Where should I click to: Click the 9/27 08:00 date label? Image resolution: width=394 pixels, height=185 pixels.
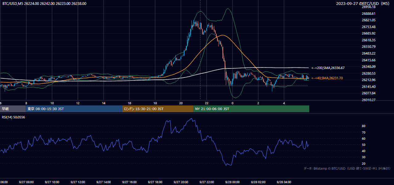pos(26,182)
